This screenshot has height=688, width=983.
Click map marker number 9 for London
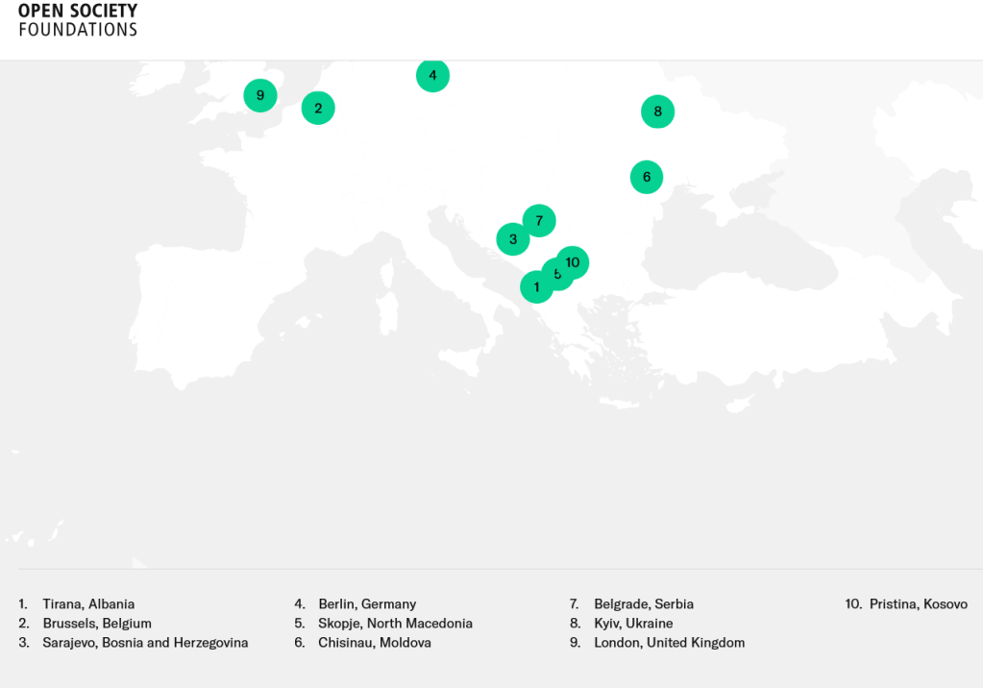click(x=259, y=95)
